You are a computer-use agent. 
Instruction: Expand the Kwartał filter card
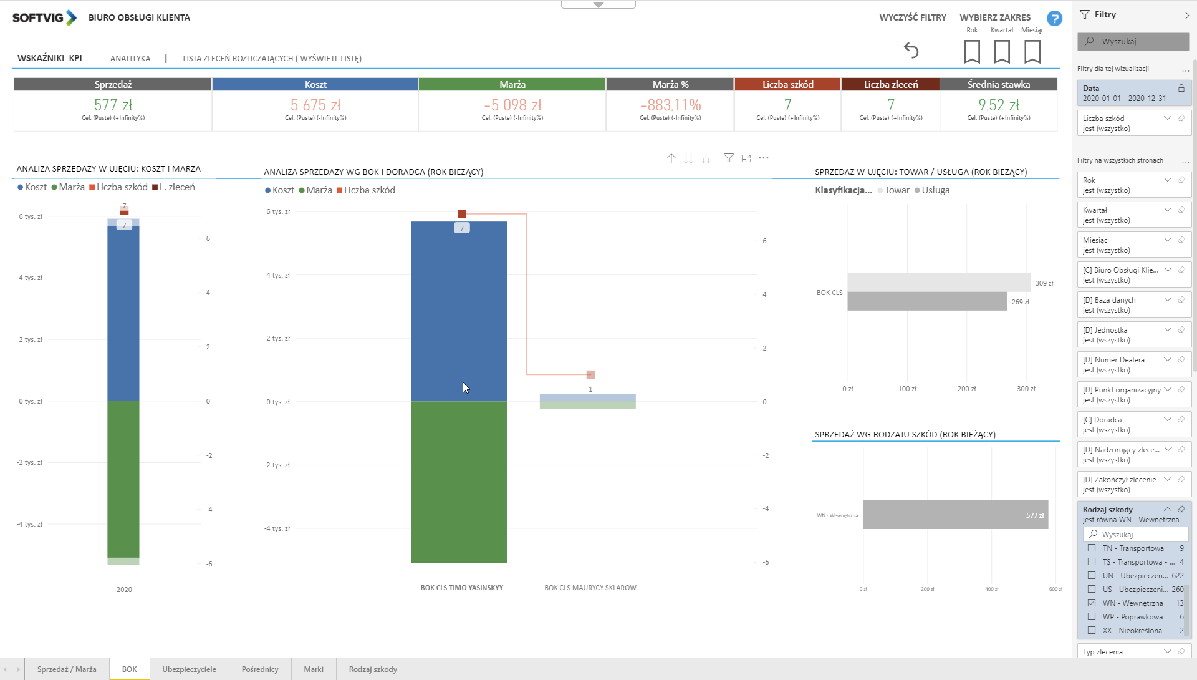coord(1167,210)
